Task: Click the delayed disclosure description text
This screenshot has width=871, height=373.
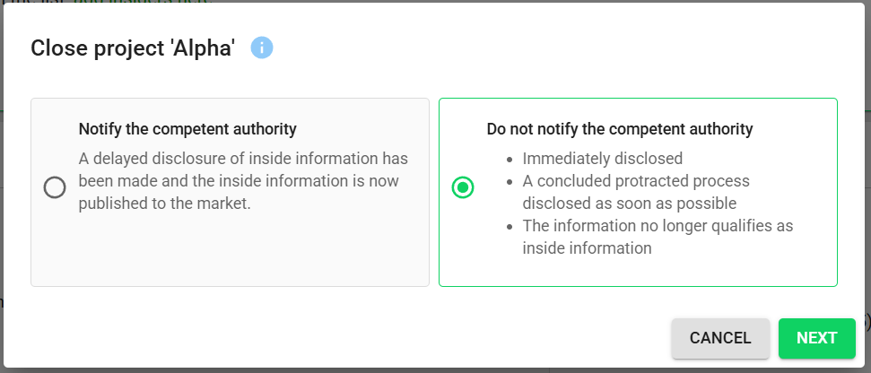Action: tap(243, 181)
